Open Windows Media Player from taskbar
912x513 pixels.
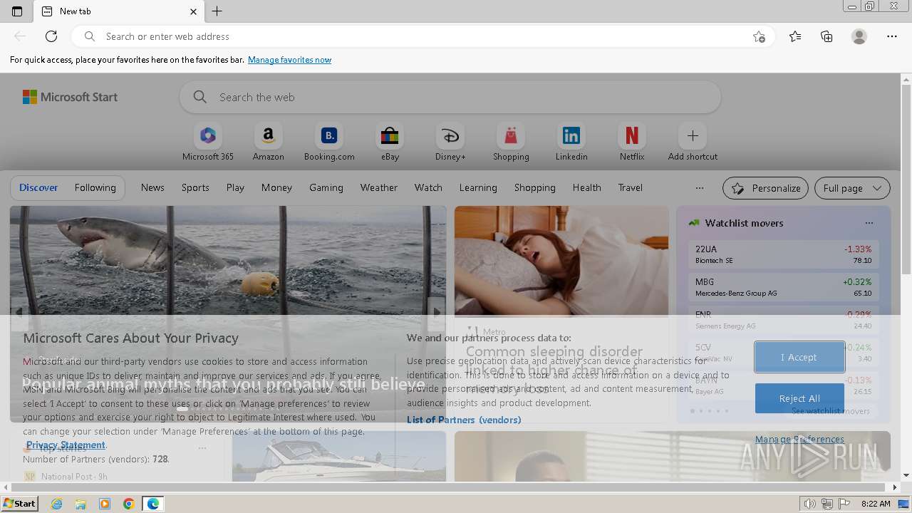[105, 504]
